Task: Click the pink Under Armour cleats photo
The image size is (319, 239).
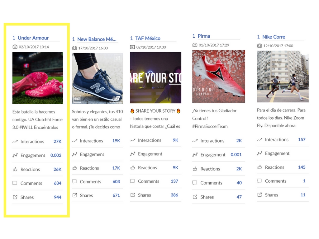Action: click(38, 78)
